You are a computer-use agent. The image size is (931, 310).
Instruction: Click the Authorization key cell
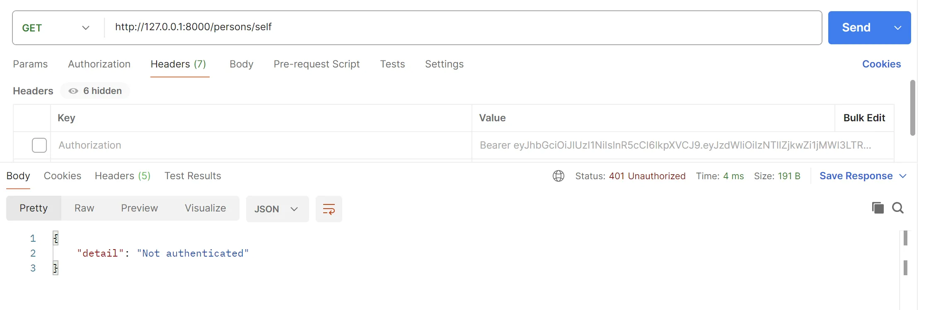[261, 145]
